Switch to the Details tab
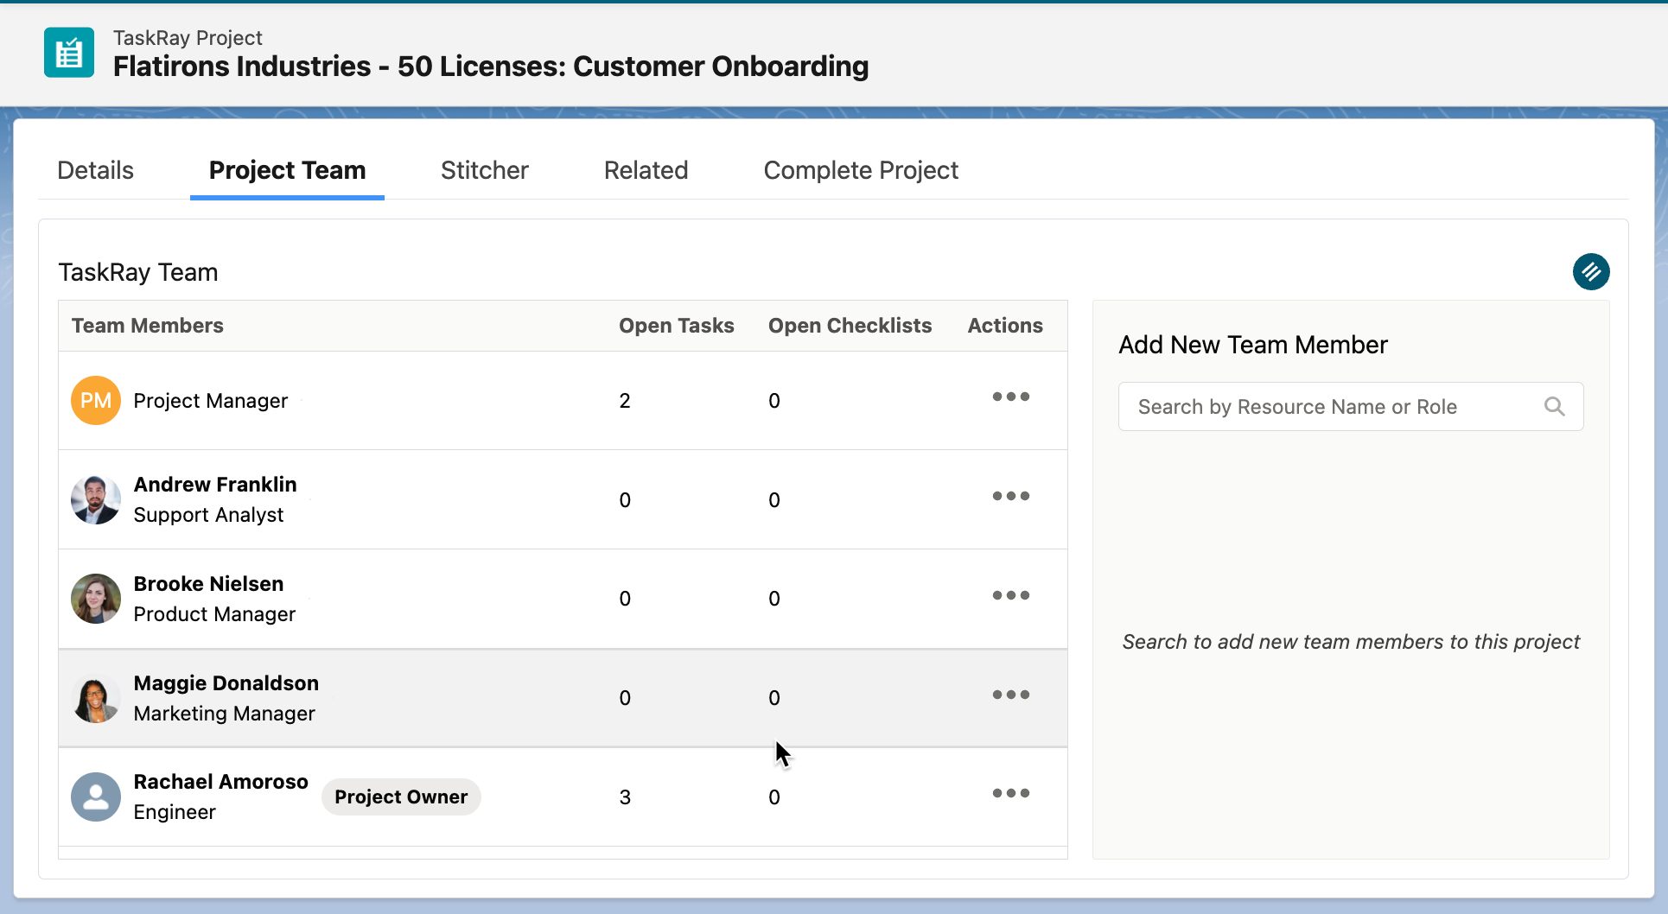The image size is (1668, 914). tap(95, 170)
